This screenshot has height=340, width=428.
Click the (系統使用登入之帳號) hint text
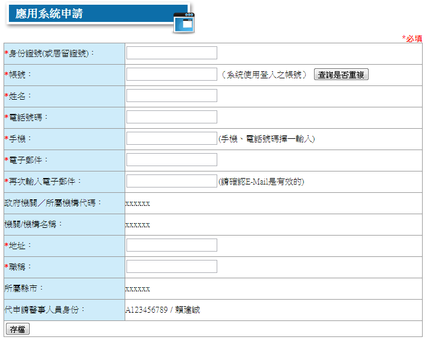[264, 75]
